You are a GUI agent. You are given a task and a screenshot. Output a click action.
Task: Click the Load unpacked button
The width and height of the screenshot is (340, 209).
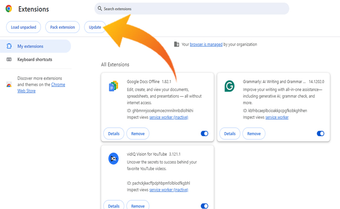(23, 27)
